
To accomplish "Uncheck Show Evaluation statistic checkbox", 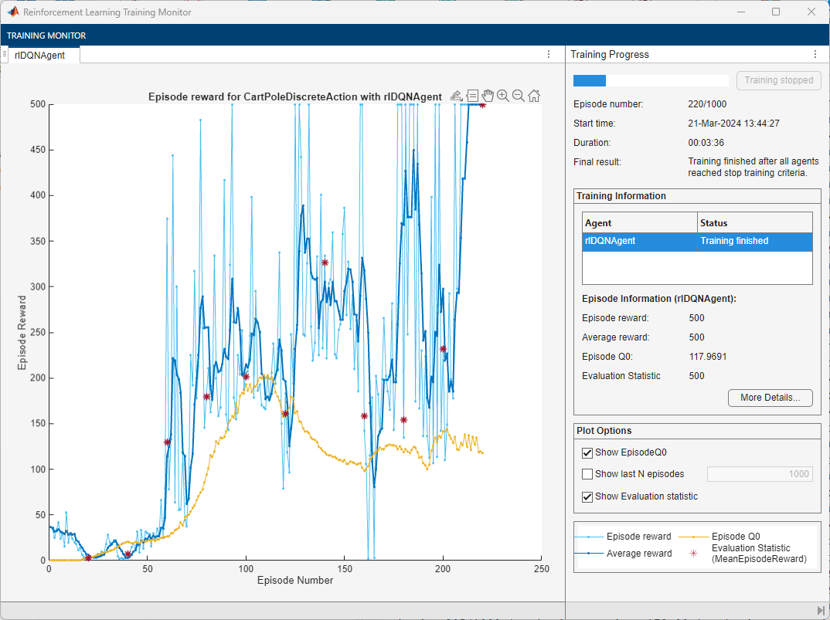I will (x=587, y=496).
